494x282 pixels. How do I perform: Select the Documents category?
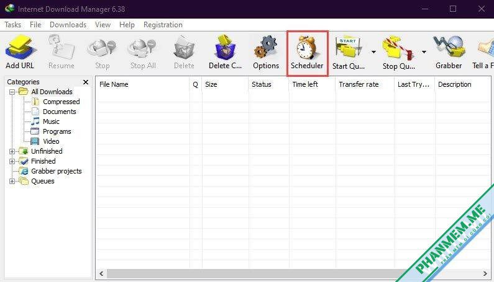(59, 112)
